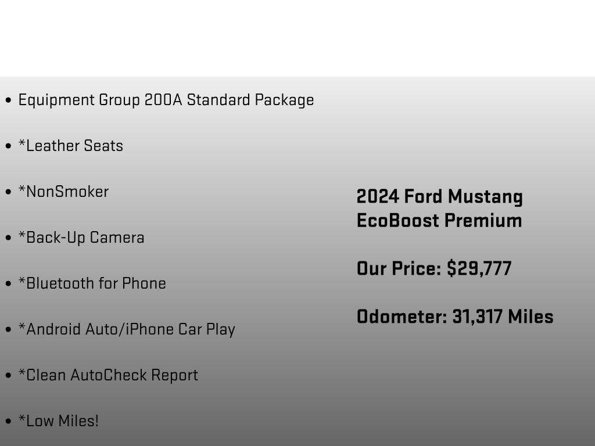Select the Odometer: 31,317 Miles text
This screenshot has width=595, height=446.
(455, 316)
